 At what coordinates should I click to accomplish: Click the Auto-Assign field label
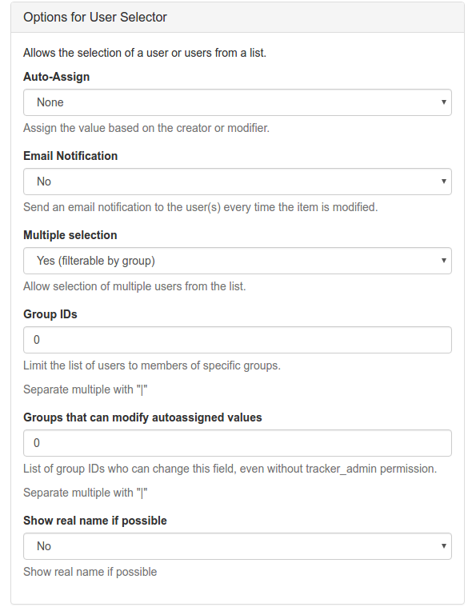pyautogui.click(x=57, y=77)
